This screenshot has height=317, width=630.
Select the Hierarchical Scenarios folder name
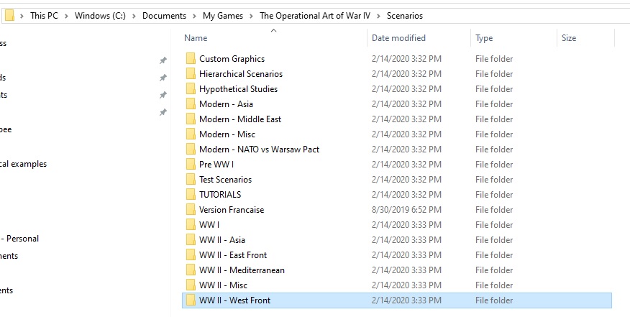(x=241, y=74)
